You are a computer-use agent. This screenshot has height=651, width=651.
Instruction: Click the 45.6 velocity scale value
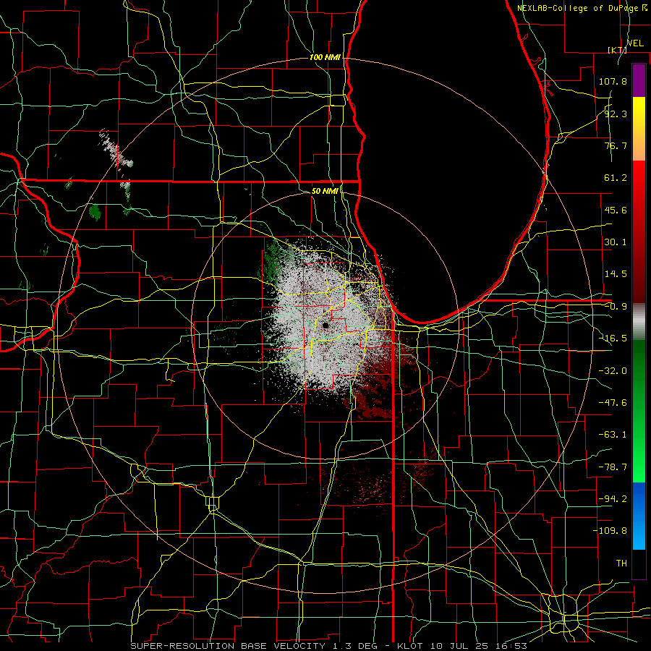click(616, 210)
